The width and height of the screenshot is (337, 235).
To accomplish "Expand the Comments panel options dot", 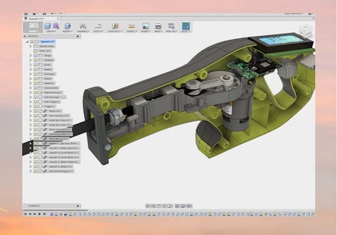I will (x=78, y=206).
